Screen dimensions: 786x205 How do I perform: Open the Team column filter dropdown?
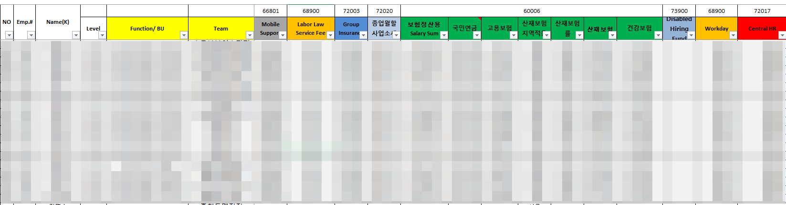[249, 35]
